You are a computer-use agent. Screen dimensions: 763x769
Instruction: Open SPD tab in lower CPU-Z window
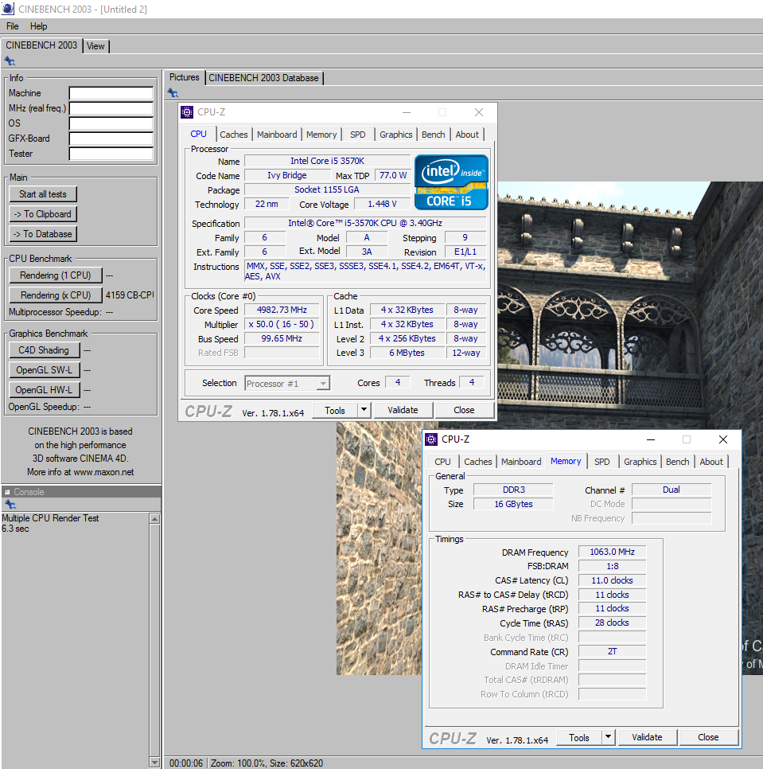(601, 462)
